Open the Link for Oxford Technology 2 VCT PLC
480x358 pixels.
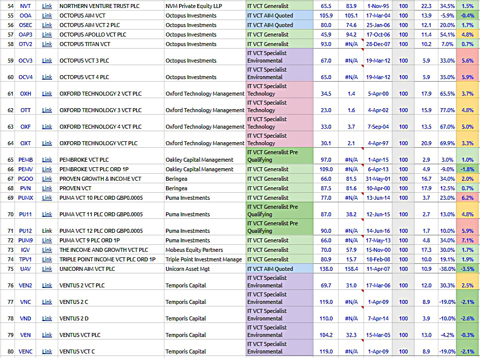(47, 94)
